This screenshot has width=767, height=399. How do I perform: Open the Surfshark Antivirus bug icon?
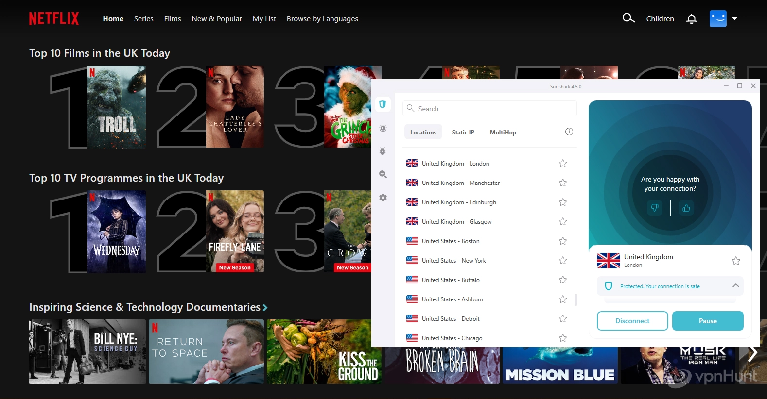tap(383, 151)
